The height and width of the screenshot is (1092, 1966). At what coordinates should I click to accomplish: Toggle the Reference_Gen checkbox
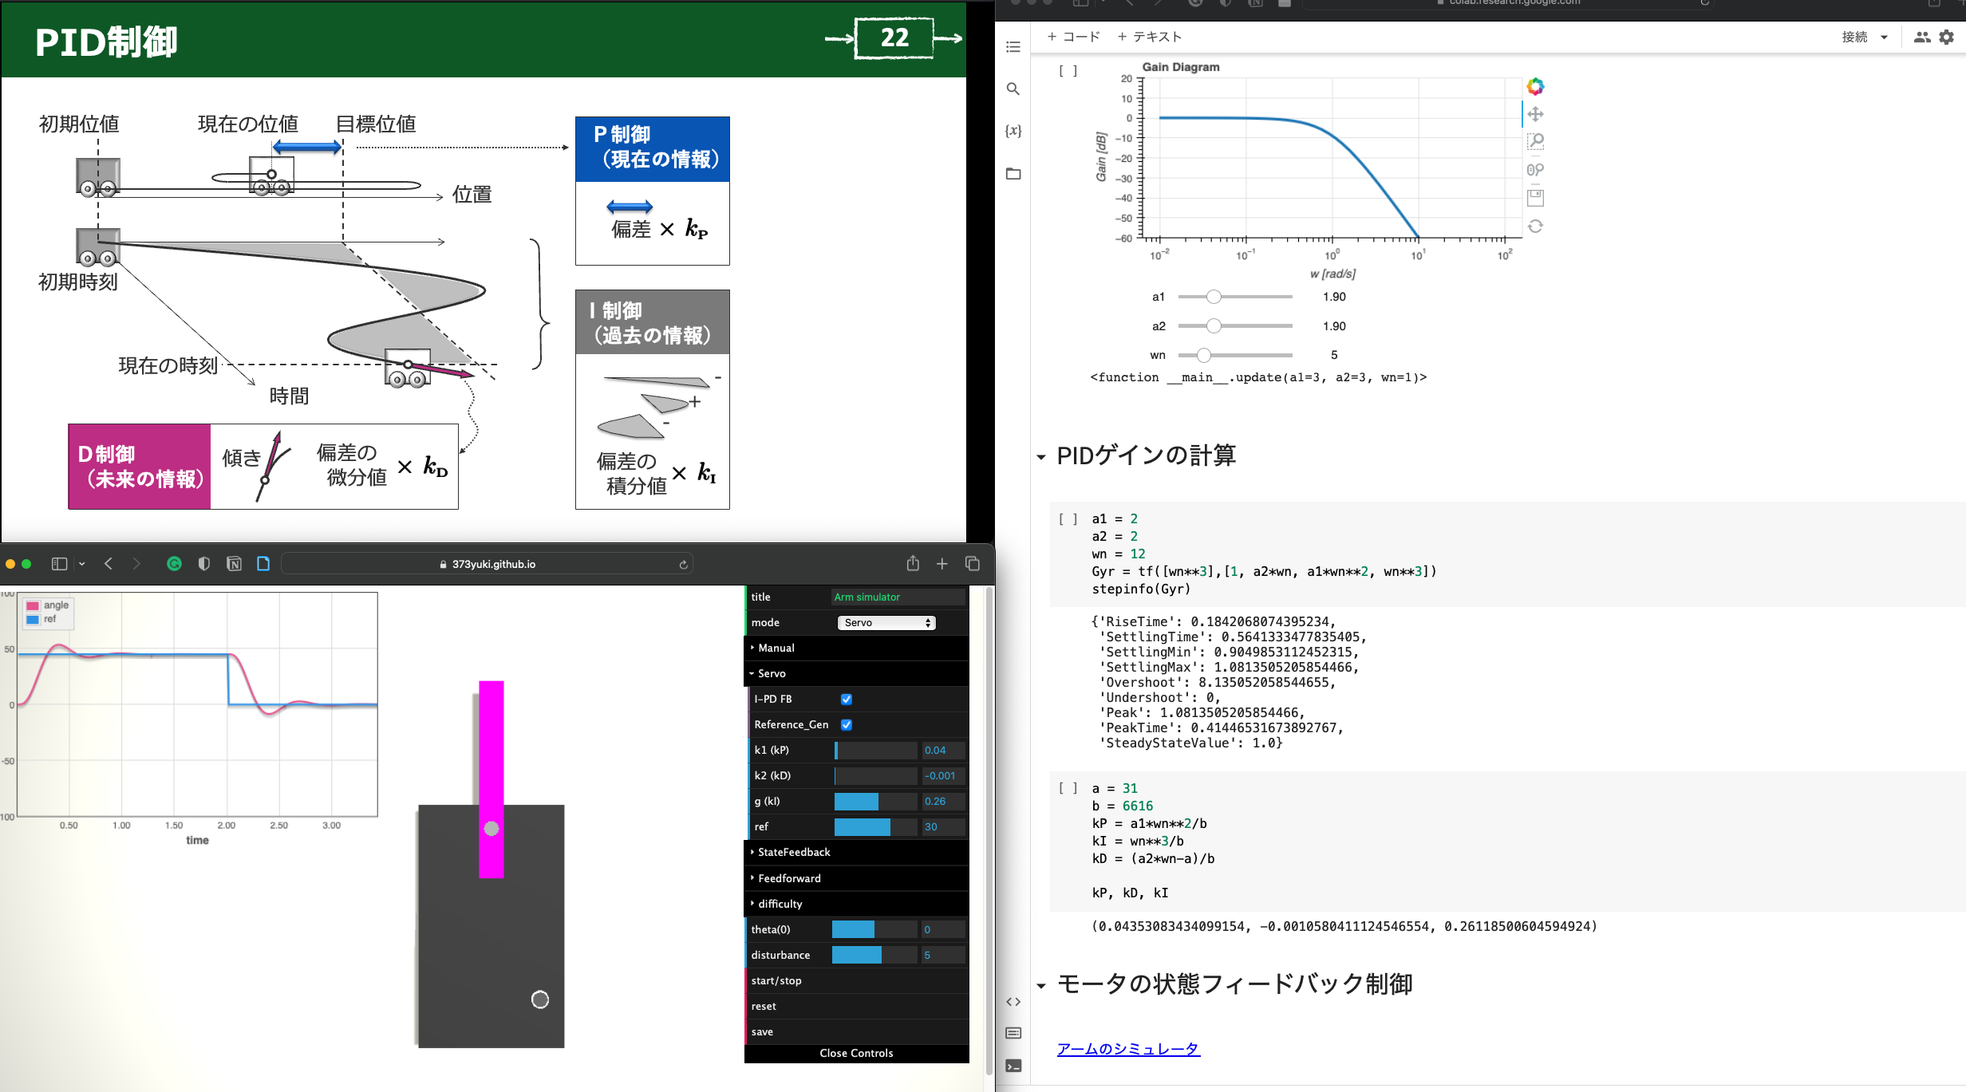[847, 724]
